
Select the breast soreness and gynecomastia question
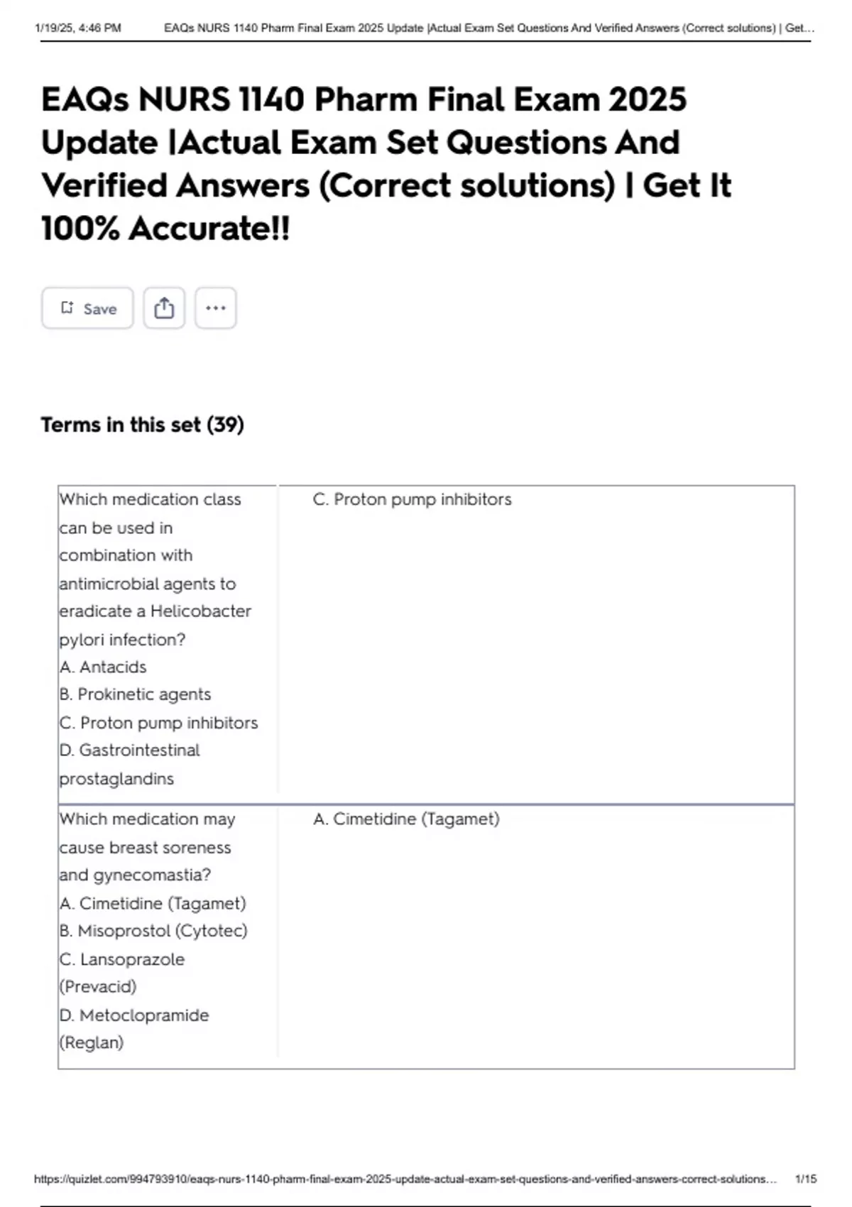click(146, 847)
